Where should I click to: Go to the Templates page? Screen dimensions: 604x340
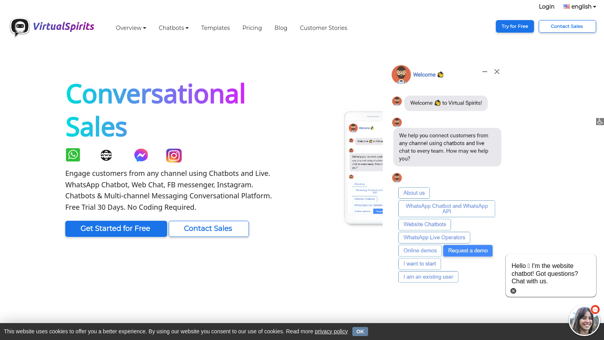215,28
